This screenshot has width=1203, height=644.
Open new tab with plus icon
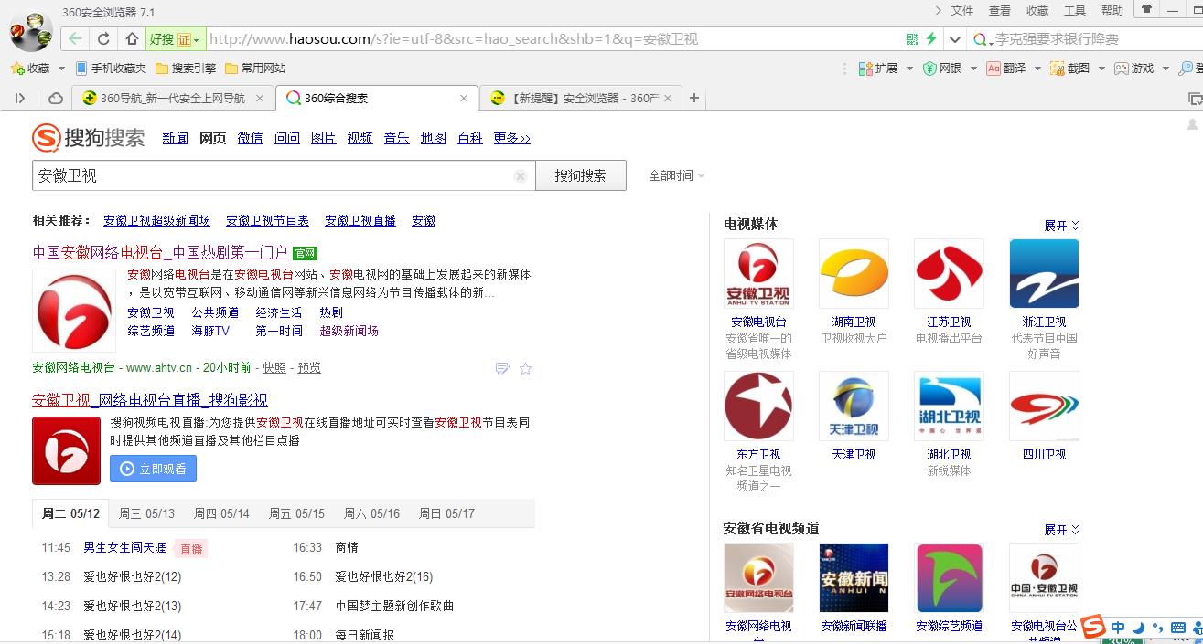click(x=694, y=98)
